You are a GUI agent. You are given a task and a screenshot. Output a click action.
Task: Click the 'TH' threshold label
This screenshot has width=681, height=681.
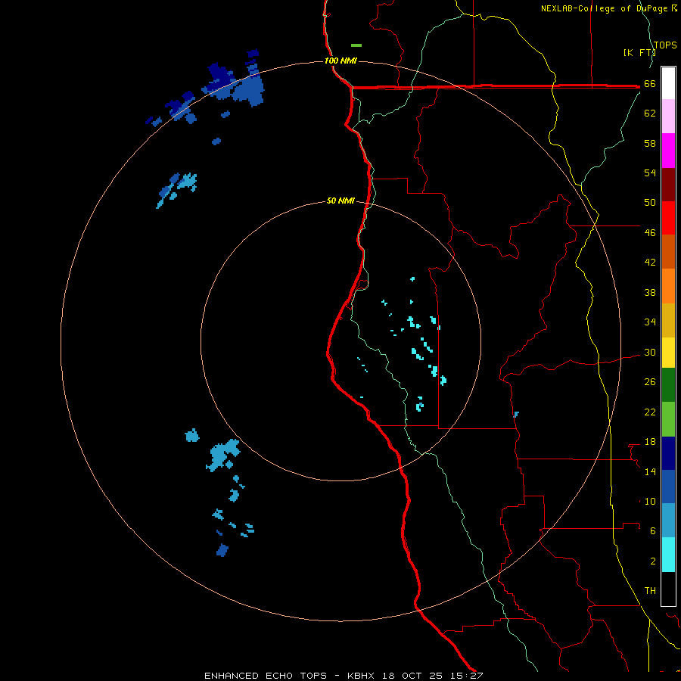[650, 591]
